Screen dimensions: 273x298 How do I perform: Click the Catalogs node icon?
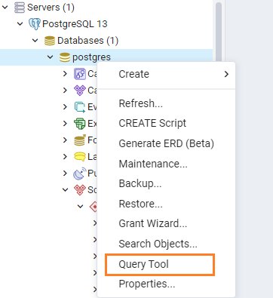[x=80, y=91]
